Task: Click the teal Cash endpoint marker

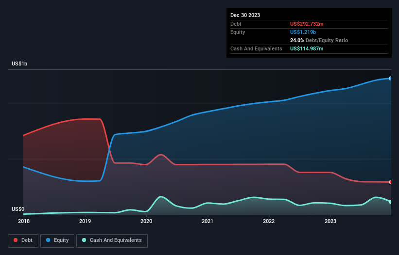Action: (391, 202)
